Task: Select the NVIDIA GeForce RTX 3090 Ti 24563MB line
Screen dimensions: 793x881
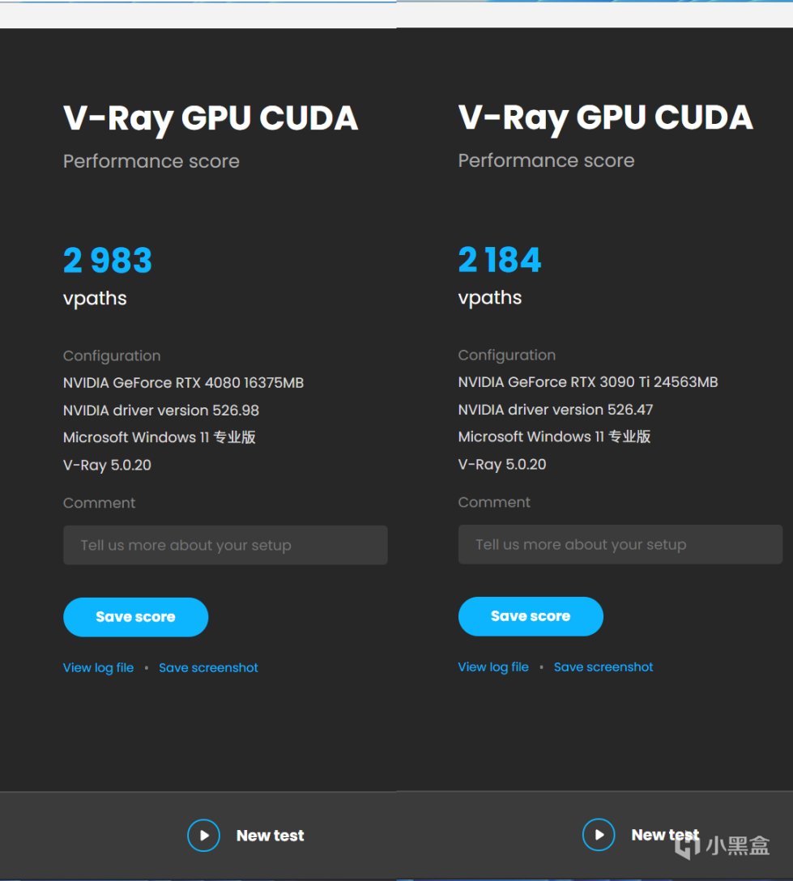Action: coord(587,382)
